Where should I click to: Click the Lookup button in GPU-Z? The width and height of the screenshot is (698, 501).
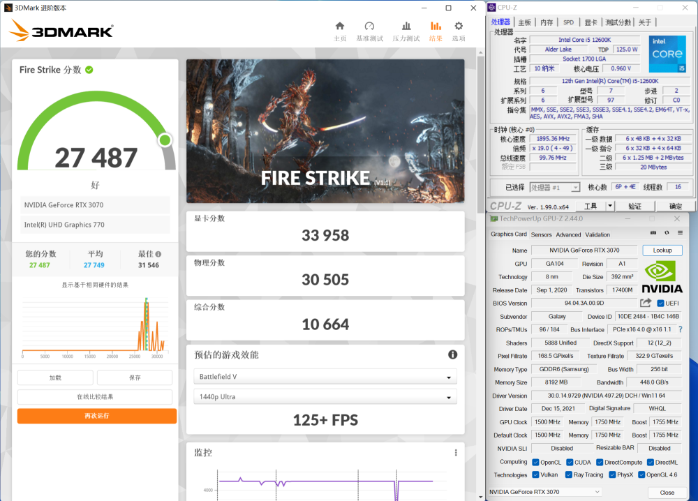[662, 250]
